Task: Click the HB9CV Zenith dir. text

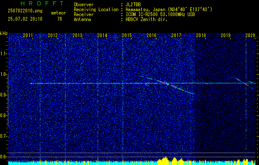Action: [147, 19]
